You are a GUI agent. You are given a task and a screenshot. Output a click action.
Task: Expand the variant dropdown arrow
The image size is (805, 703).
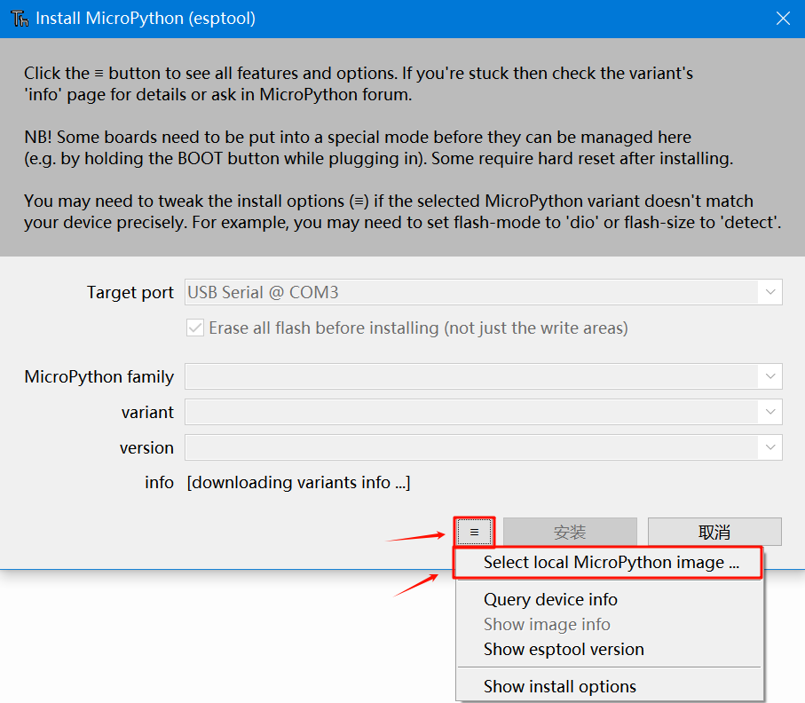[770, 412]
